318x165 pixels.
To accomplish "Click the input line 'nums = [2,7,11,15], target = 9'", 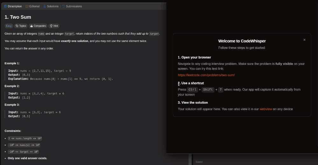I will 45,71.
